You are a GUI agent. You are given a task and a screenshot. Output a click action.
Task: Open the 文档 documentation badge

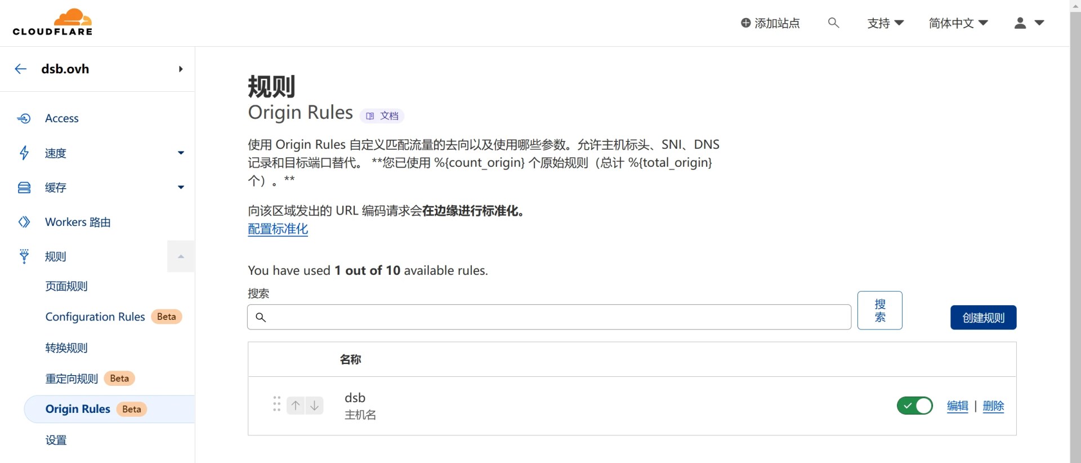(382, 116)
